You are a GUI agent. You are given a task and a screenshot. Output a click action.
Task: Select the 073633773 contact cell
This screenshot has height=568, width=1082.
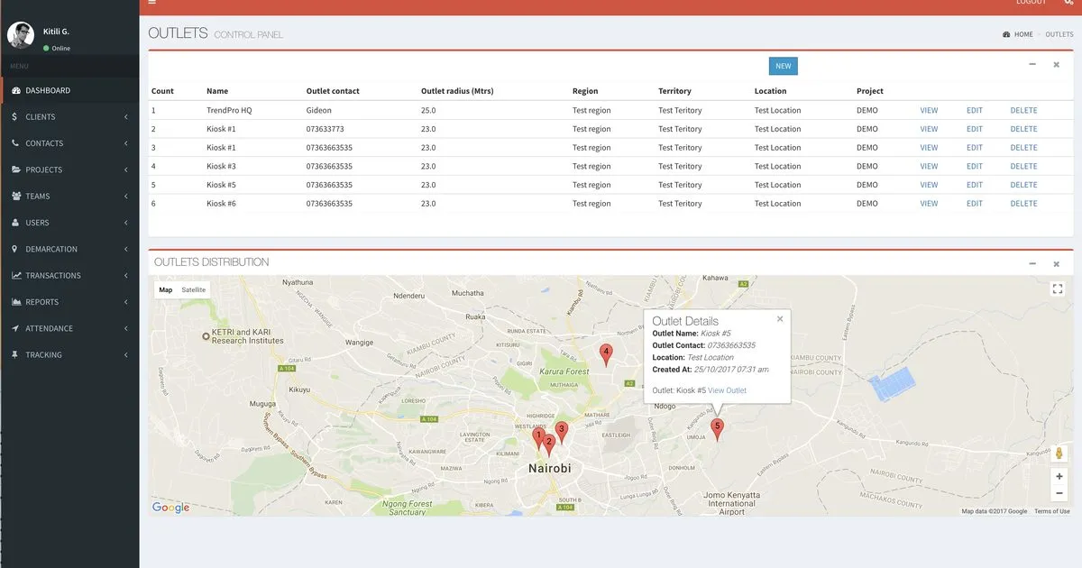[x=326, y=129]
